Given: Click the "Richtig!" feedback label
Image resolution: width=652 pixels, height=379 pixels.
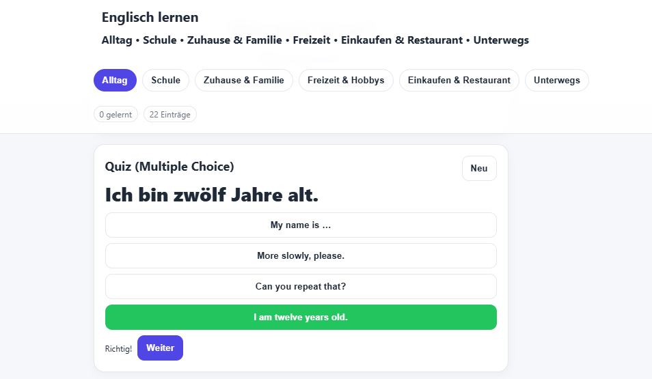Looking at the screenshot, I should (x=118, y=349).
